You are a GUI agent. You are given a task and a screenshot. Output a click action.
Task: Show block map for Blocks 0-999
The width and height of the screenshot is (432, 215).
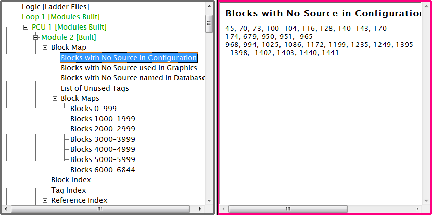[93, 109]
